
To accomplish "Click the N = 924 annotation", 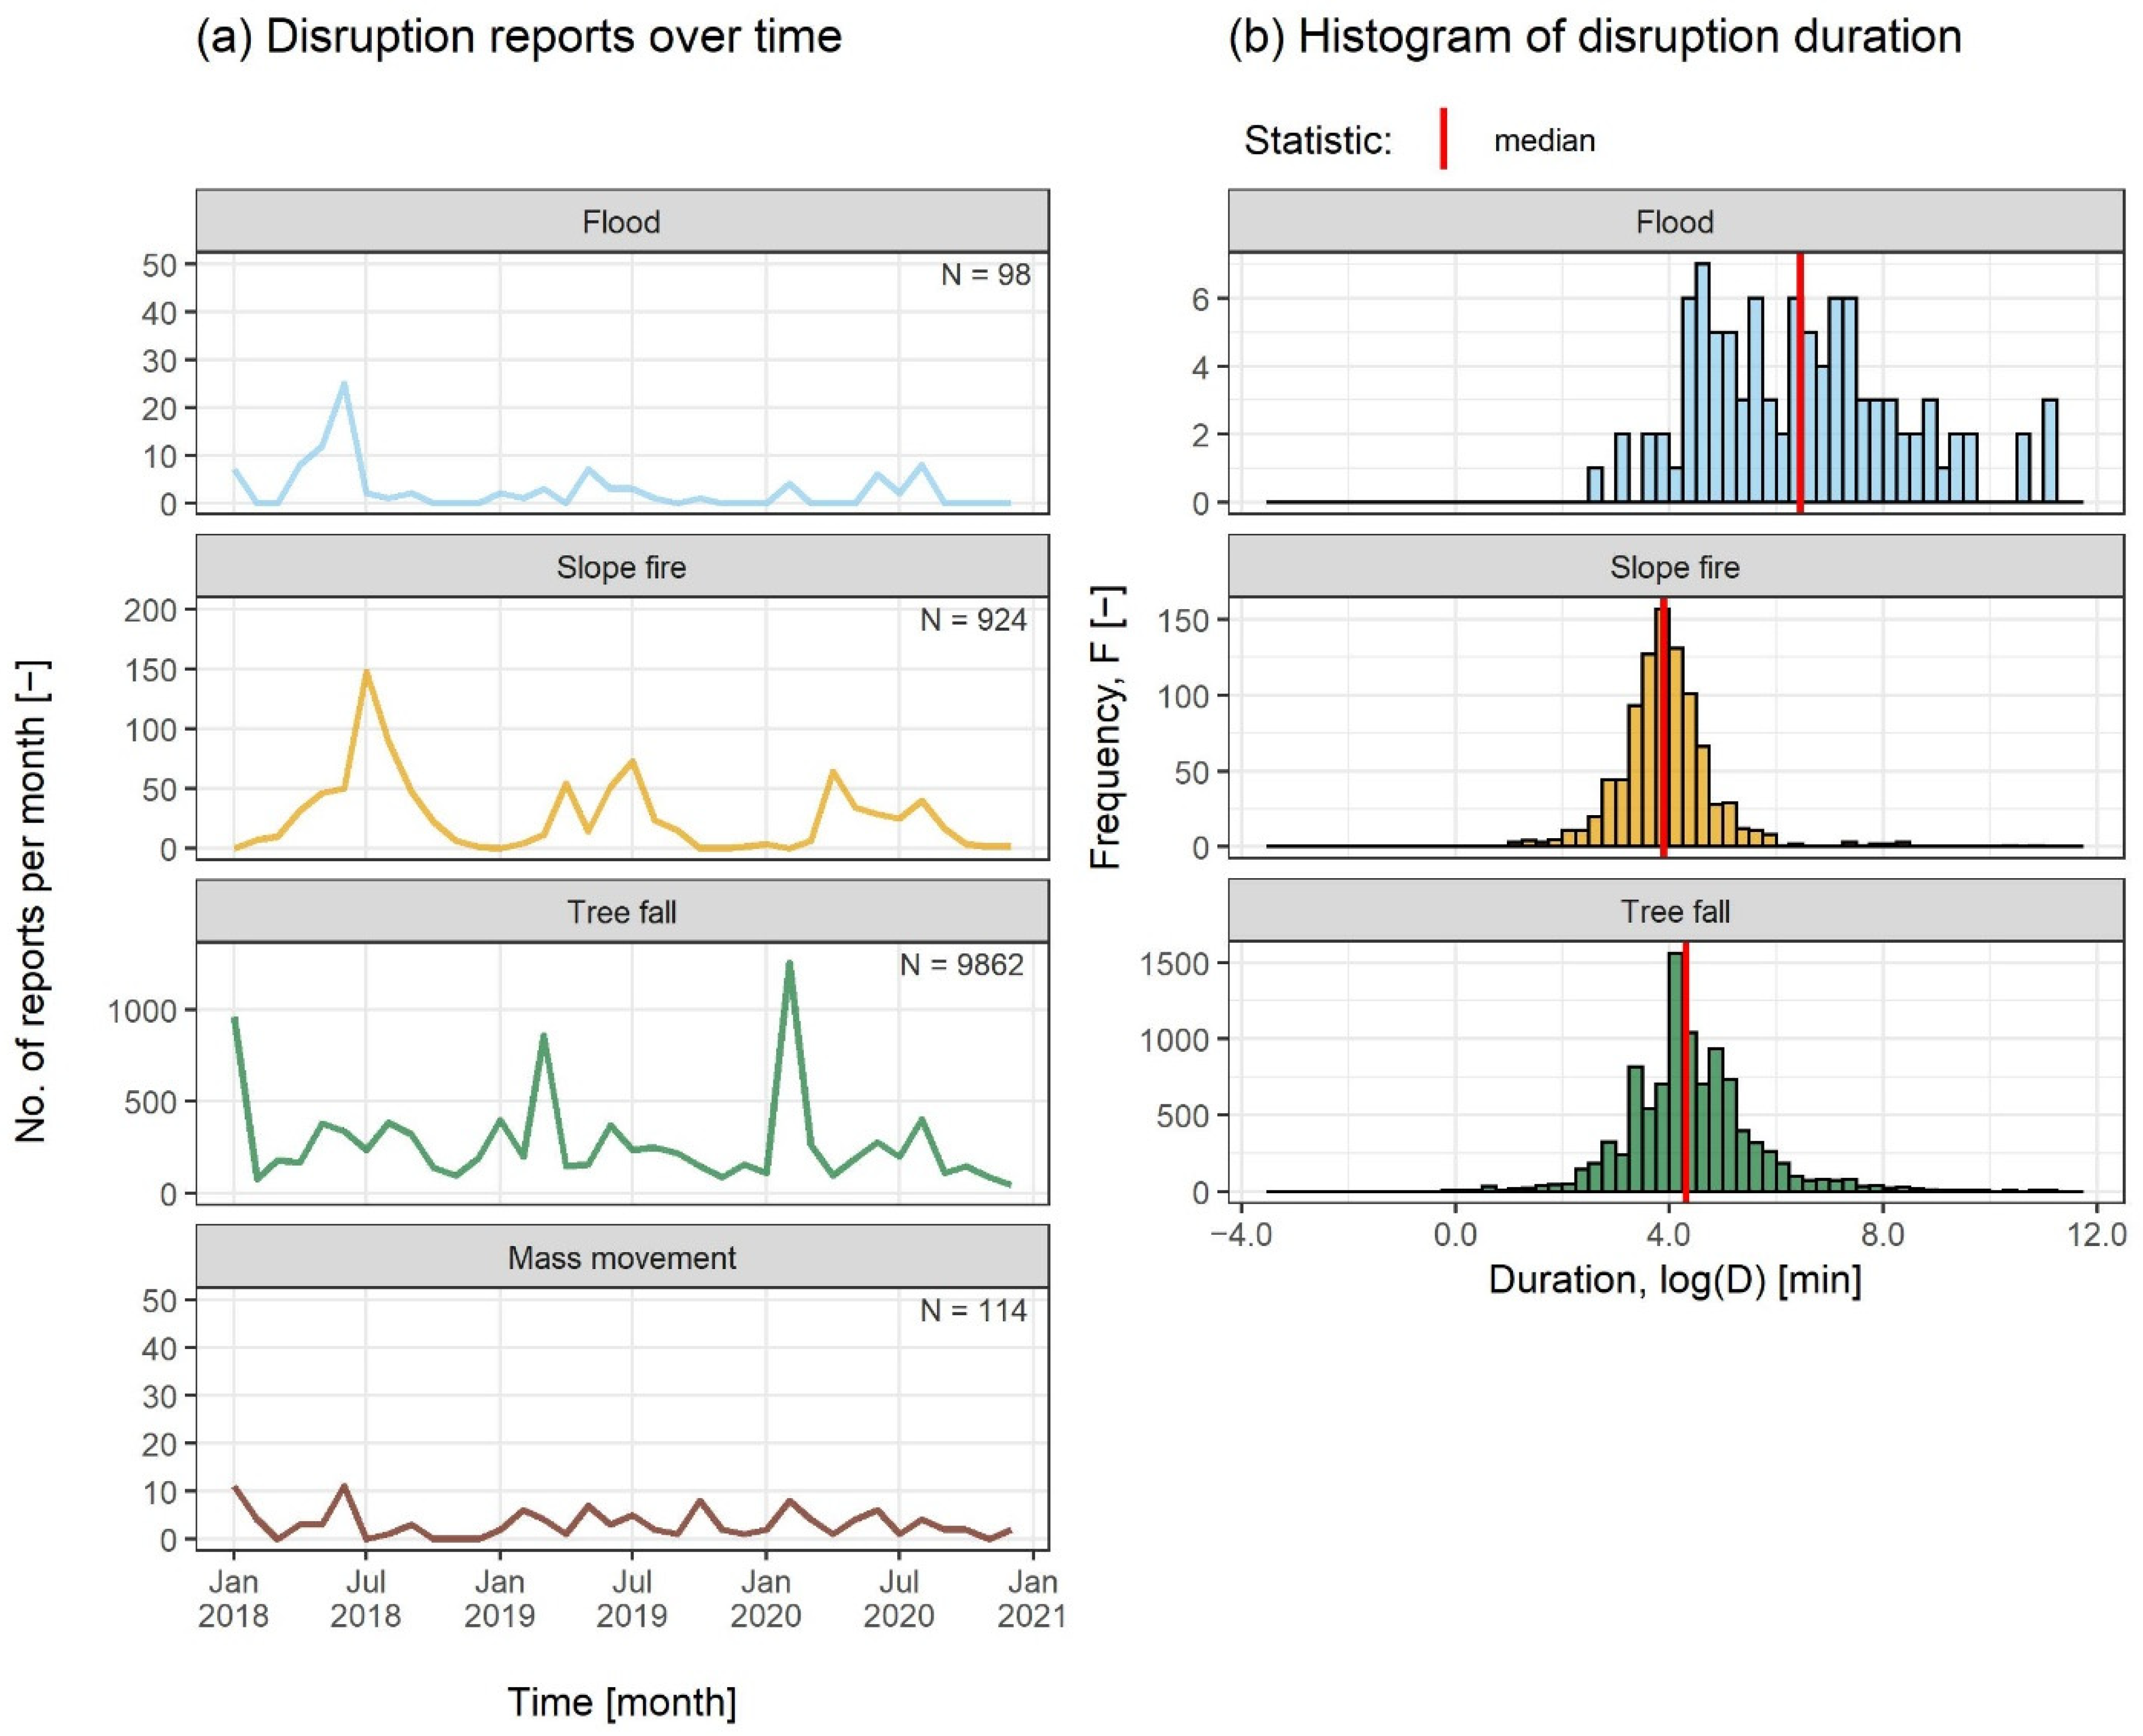I will coord(973,620).
